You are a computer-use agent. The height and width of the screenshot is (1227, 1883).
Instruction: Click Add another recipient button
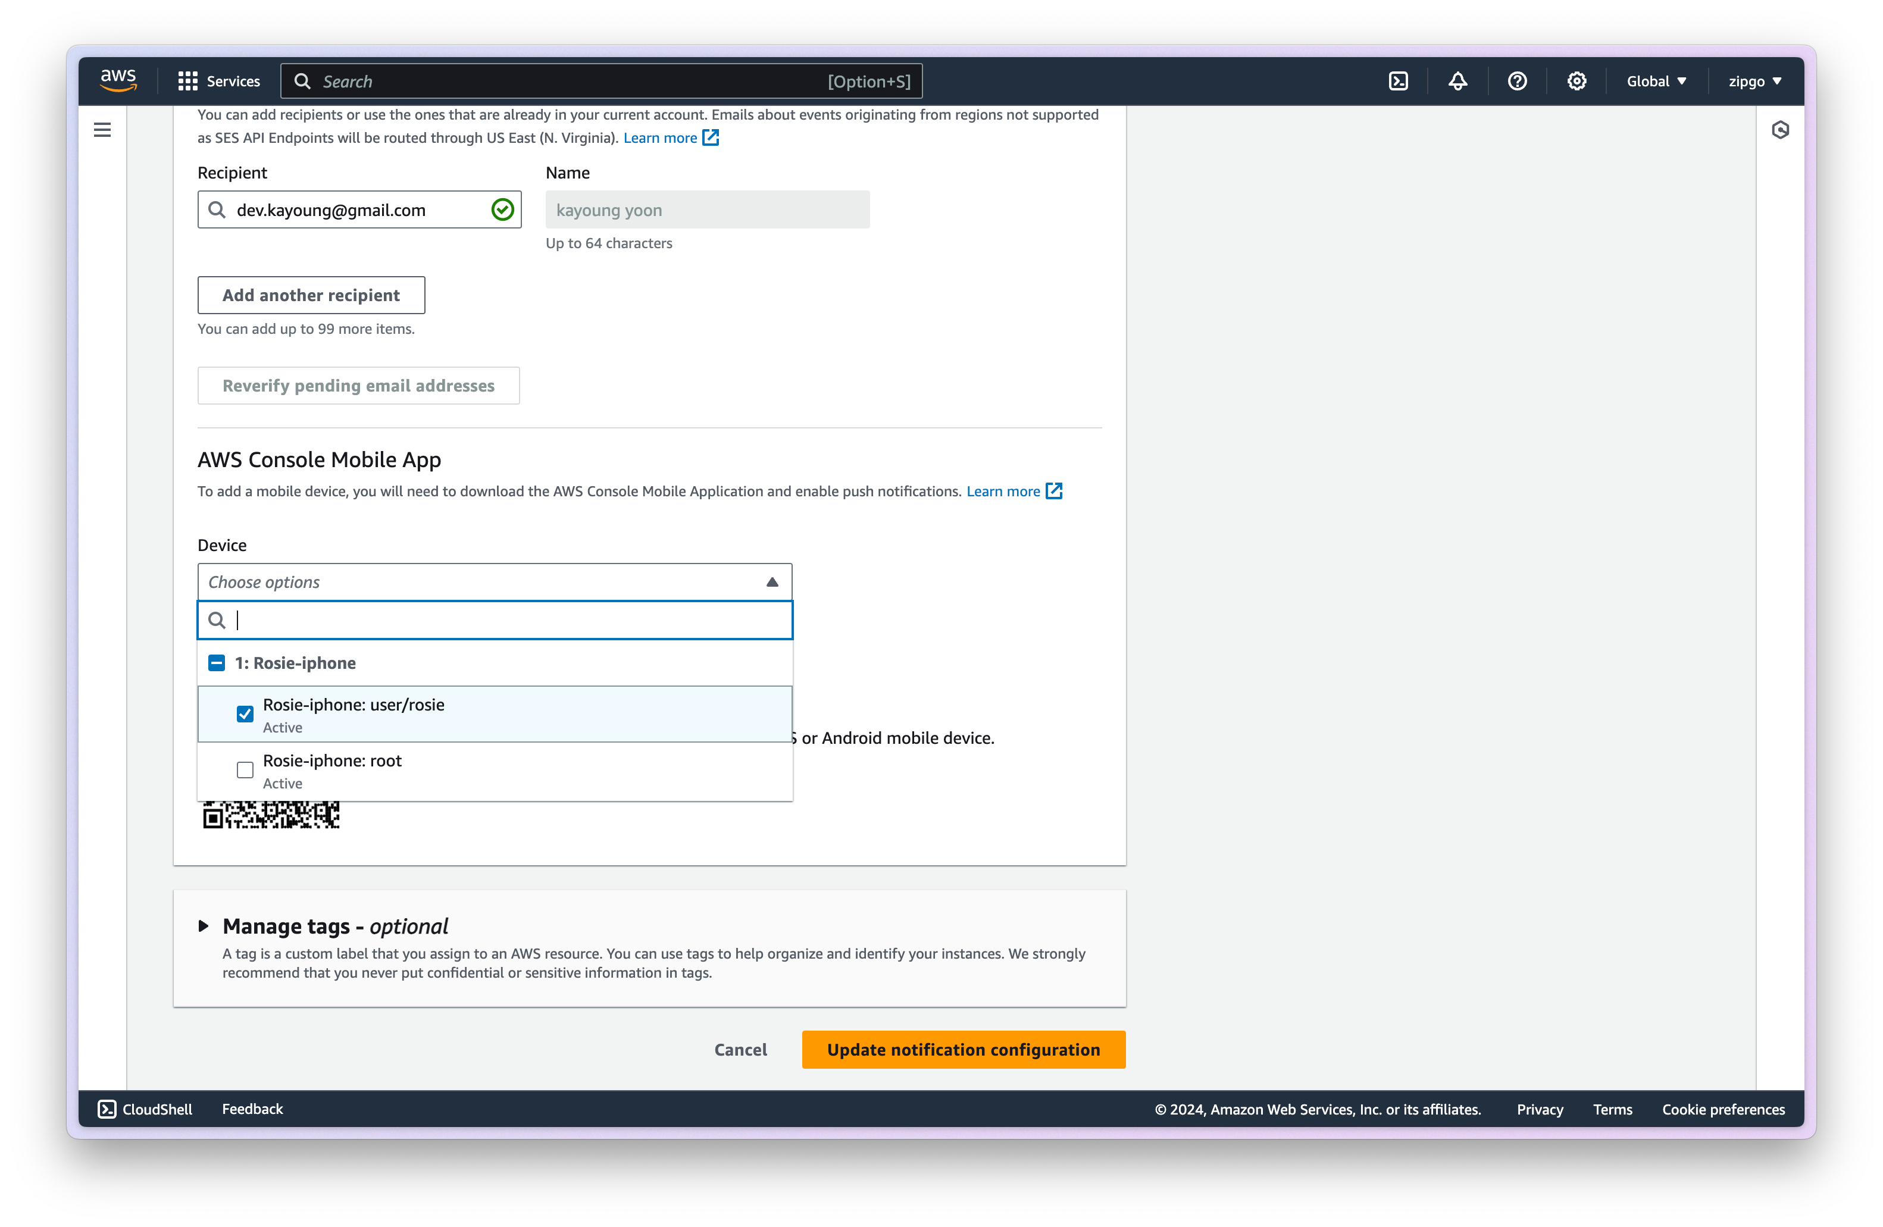[x=311, y=295]
